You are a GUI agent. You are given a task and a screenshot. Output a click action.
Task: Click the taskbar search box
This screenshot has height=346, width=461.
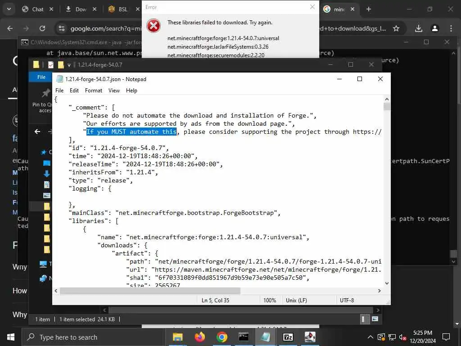click(x=93, y=337)
